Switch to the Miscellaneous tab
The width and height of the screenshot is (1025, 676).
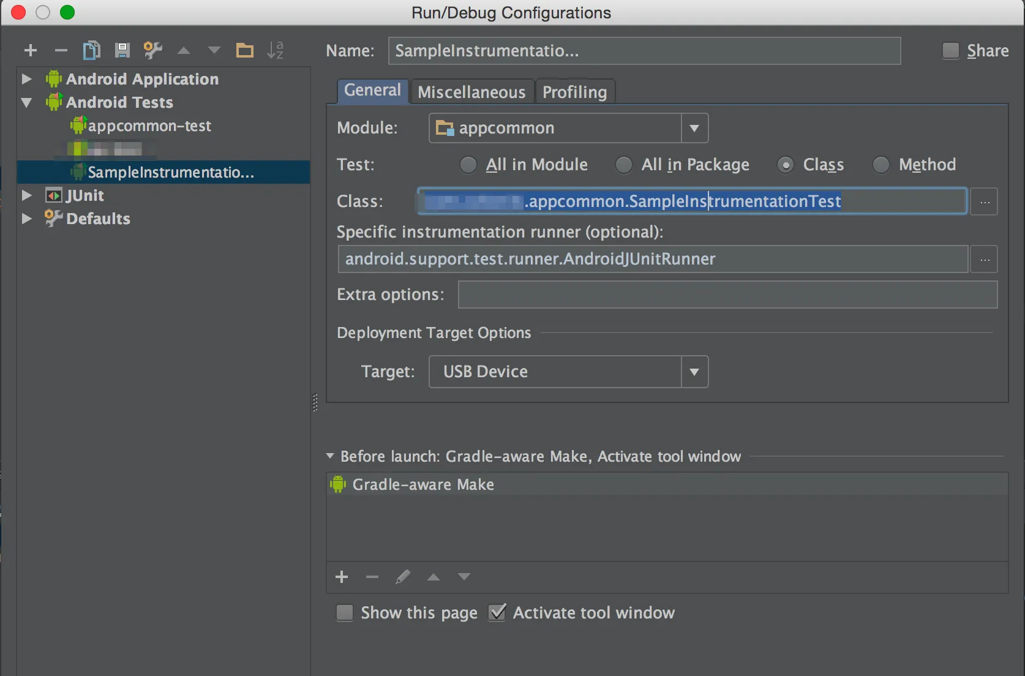click(471, 92)
